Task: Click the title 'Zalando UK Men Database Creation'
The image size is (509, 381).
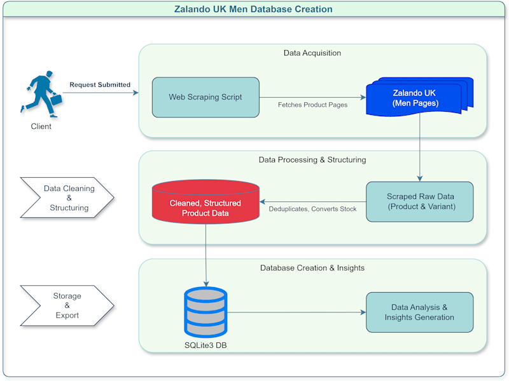Action: tap(253, 9)
